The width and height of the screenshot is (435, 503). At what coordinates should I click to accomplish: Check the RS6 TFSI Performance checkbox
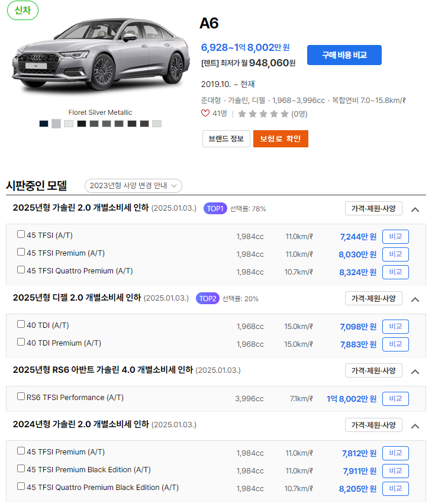[21, 396]
